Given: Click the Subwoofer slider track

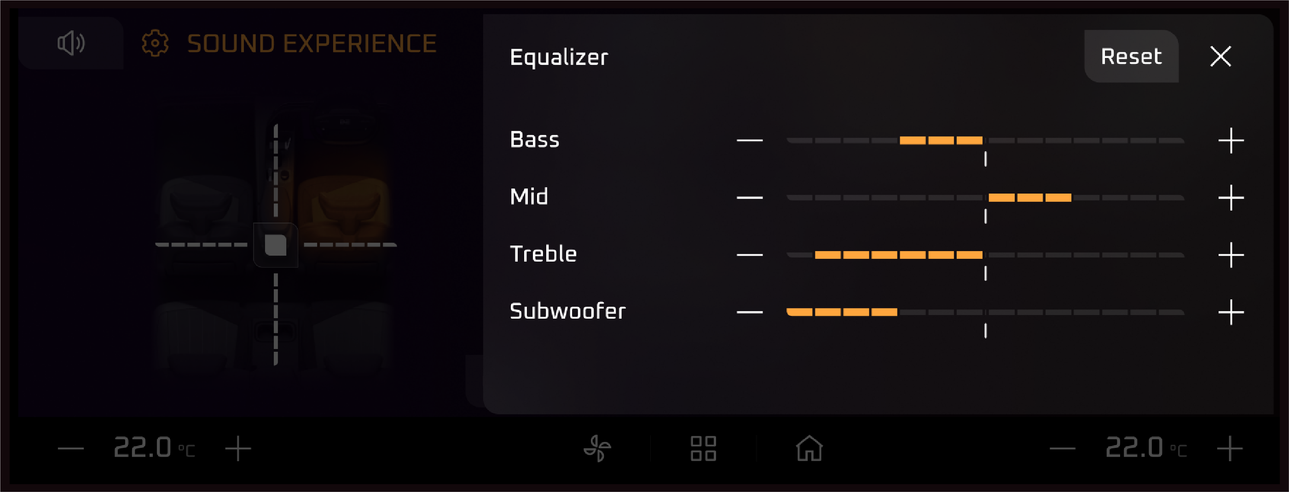Looking at the screenshot, I should [985, 313].
